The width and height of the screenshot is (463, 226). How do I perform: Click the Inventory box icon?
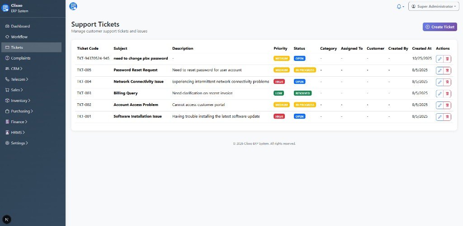tap(7, 101)
